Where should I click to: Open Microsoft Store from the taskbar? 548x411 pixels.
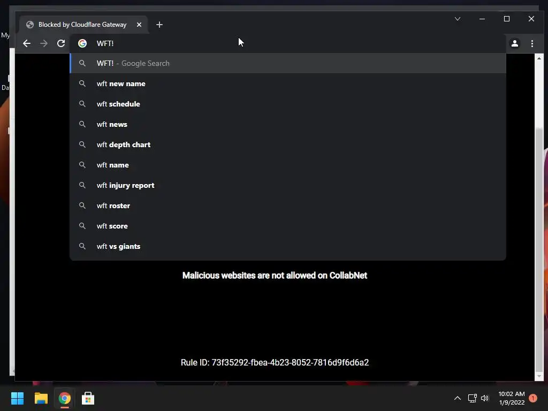pyautogui.click(x=88, y=398)
